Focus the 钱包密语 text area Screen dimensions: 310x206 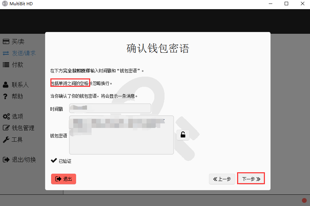(122, 135)
